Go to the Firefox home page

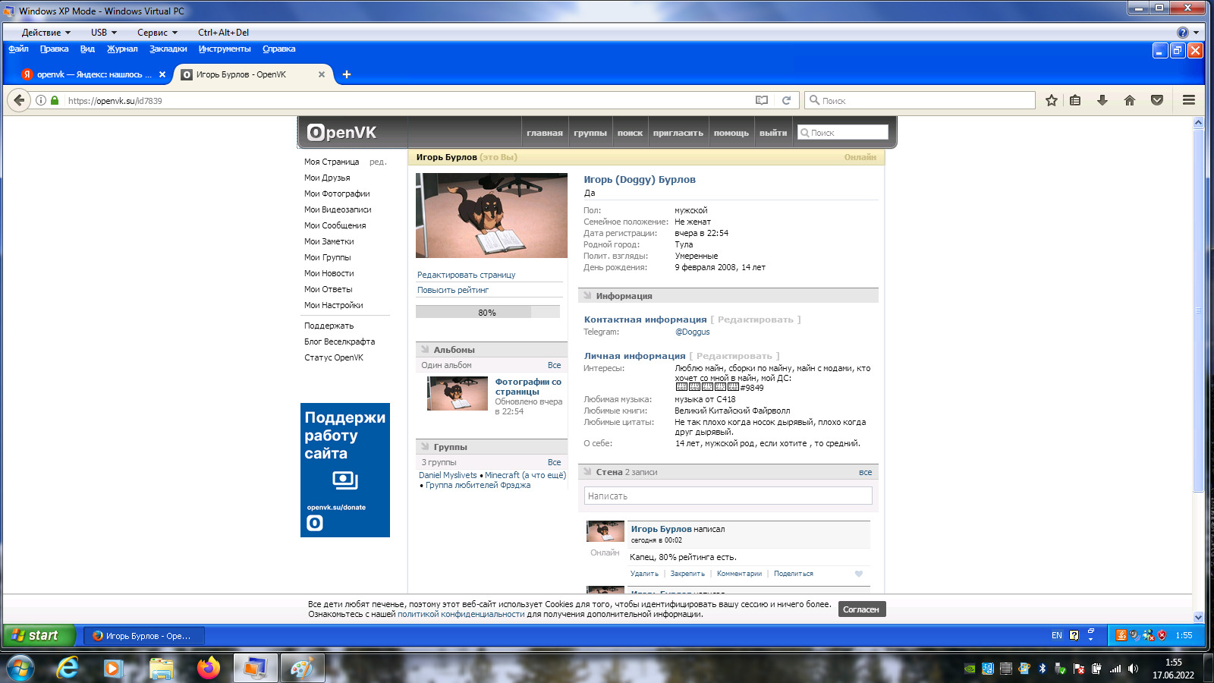point(1130,100)
